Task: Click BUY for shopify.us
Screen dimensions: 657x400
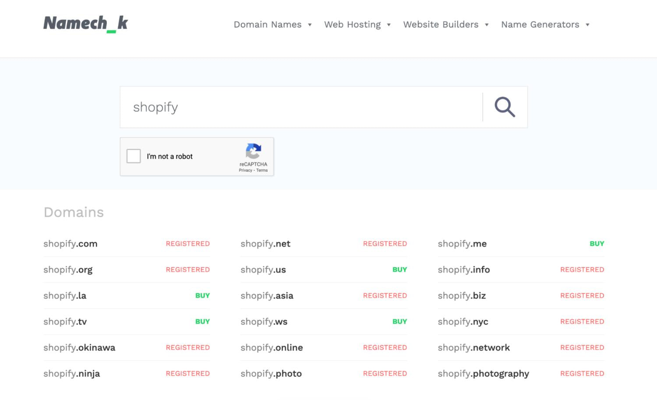Action: (399, 270)
